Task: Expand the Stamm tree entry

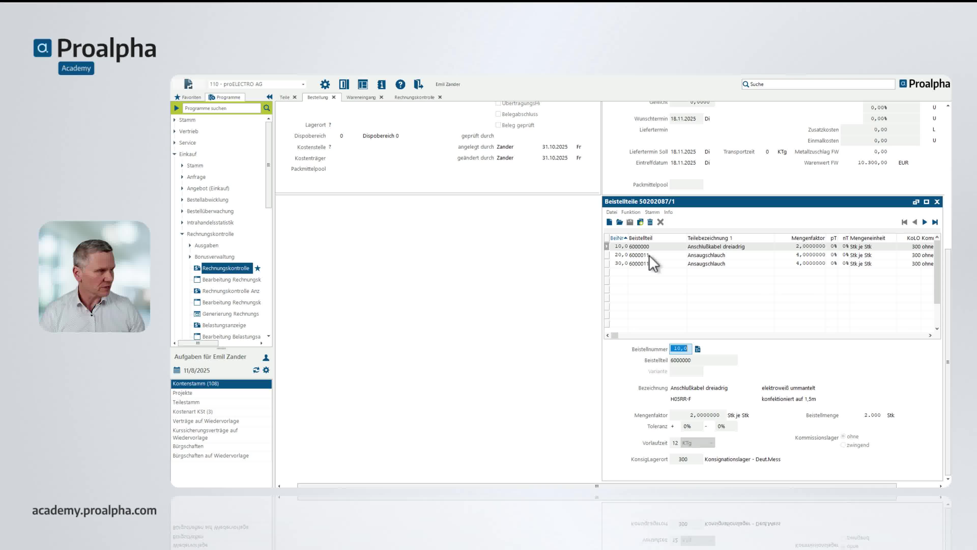Action: pyautogui.click(x=175, y=120)
